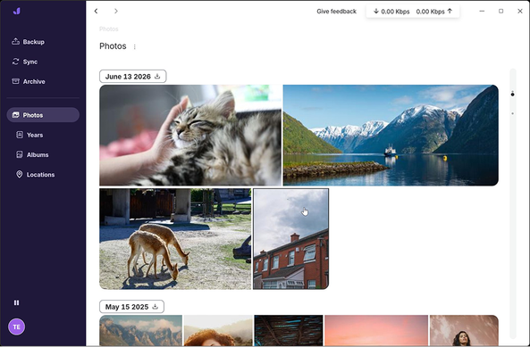Open the Backup section
Screen dimensions: 530x347
28,42
